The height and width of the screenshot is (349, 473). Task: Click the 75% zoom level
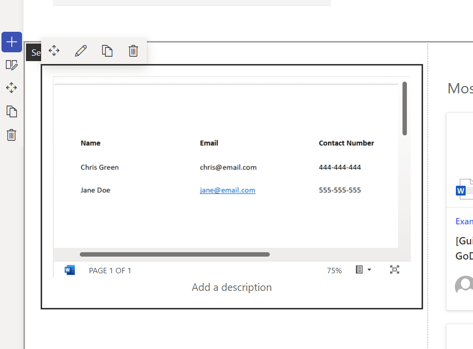[334, 271]
